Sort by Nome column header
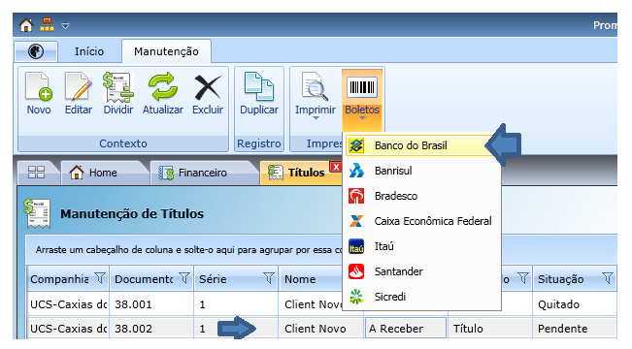 [300, 279]
